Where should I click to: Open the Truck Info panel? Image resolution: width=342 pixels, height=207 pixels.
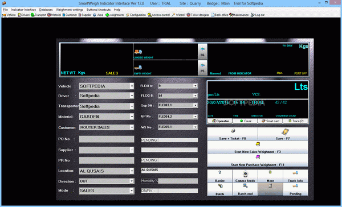pyautogui.click(x=295, y=176)
